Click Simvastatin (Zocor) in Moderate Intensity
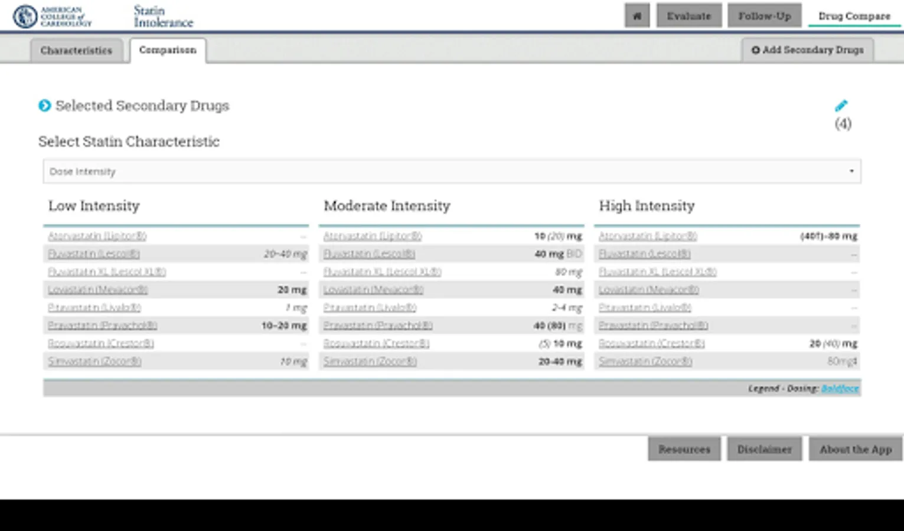 [370, 361]
